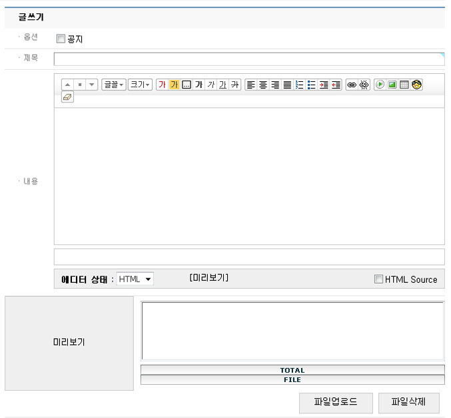Click the red font color icon
Image resolution: width=451 pixels, height=418 pixels.
point(162,85)
